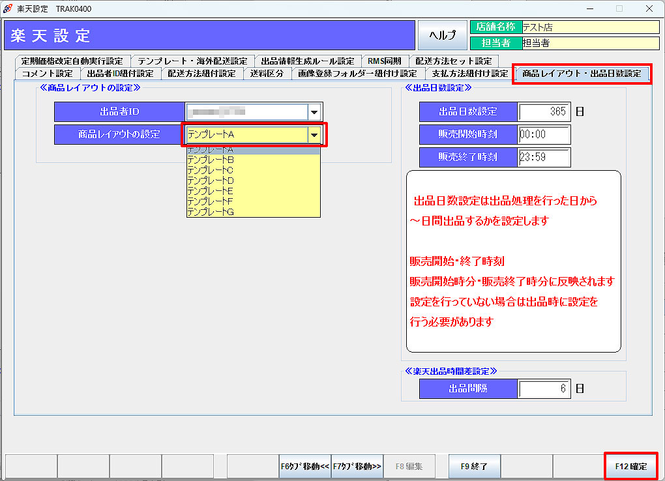Expand the 出品者ID dropdown arrow
The width and height of the screenshot is (665, 481).
(x=314, y=112)
